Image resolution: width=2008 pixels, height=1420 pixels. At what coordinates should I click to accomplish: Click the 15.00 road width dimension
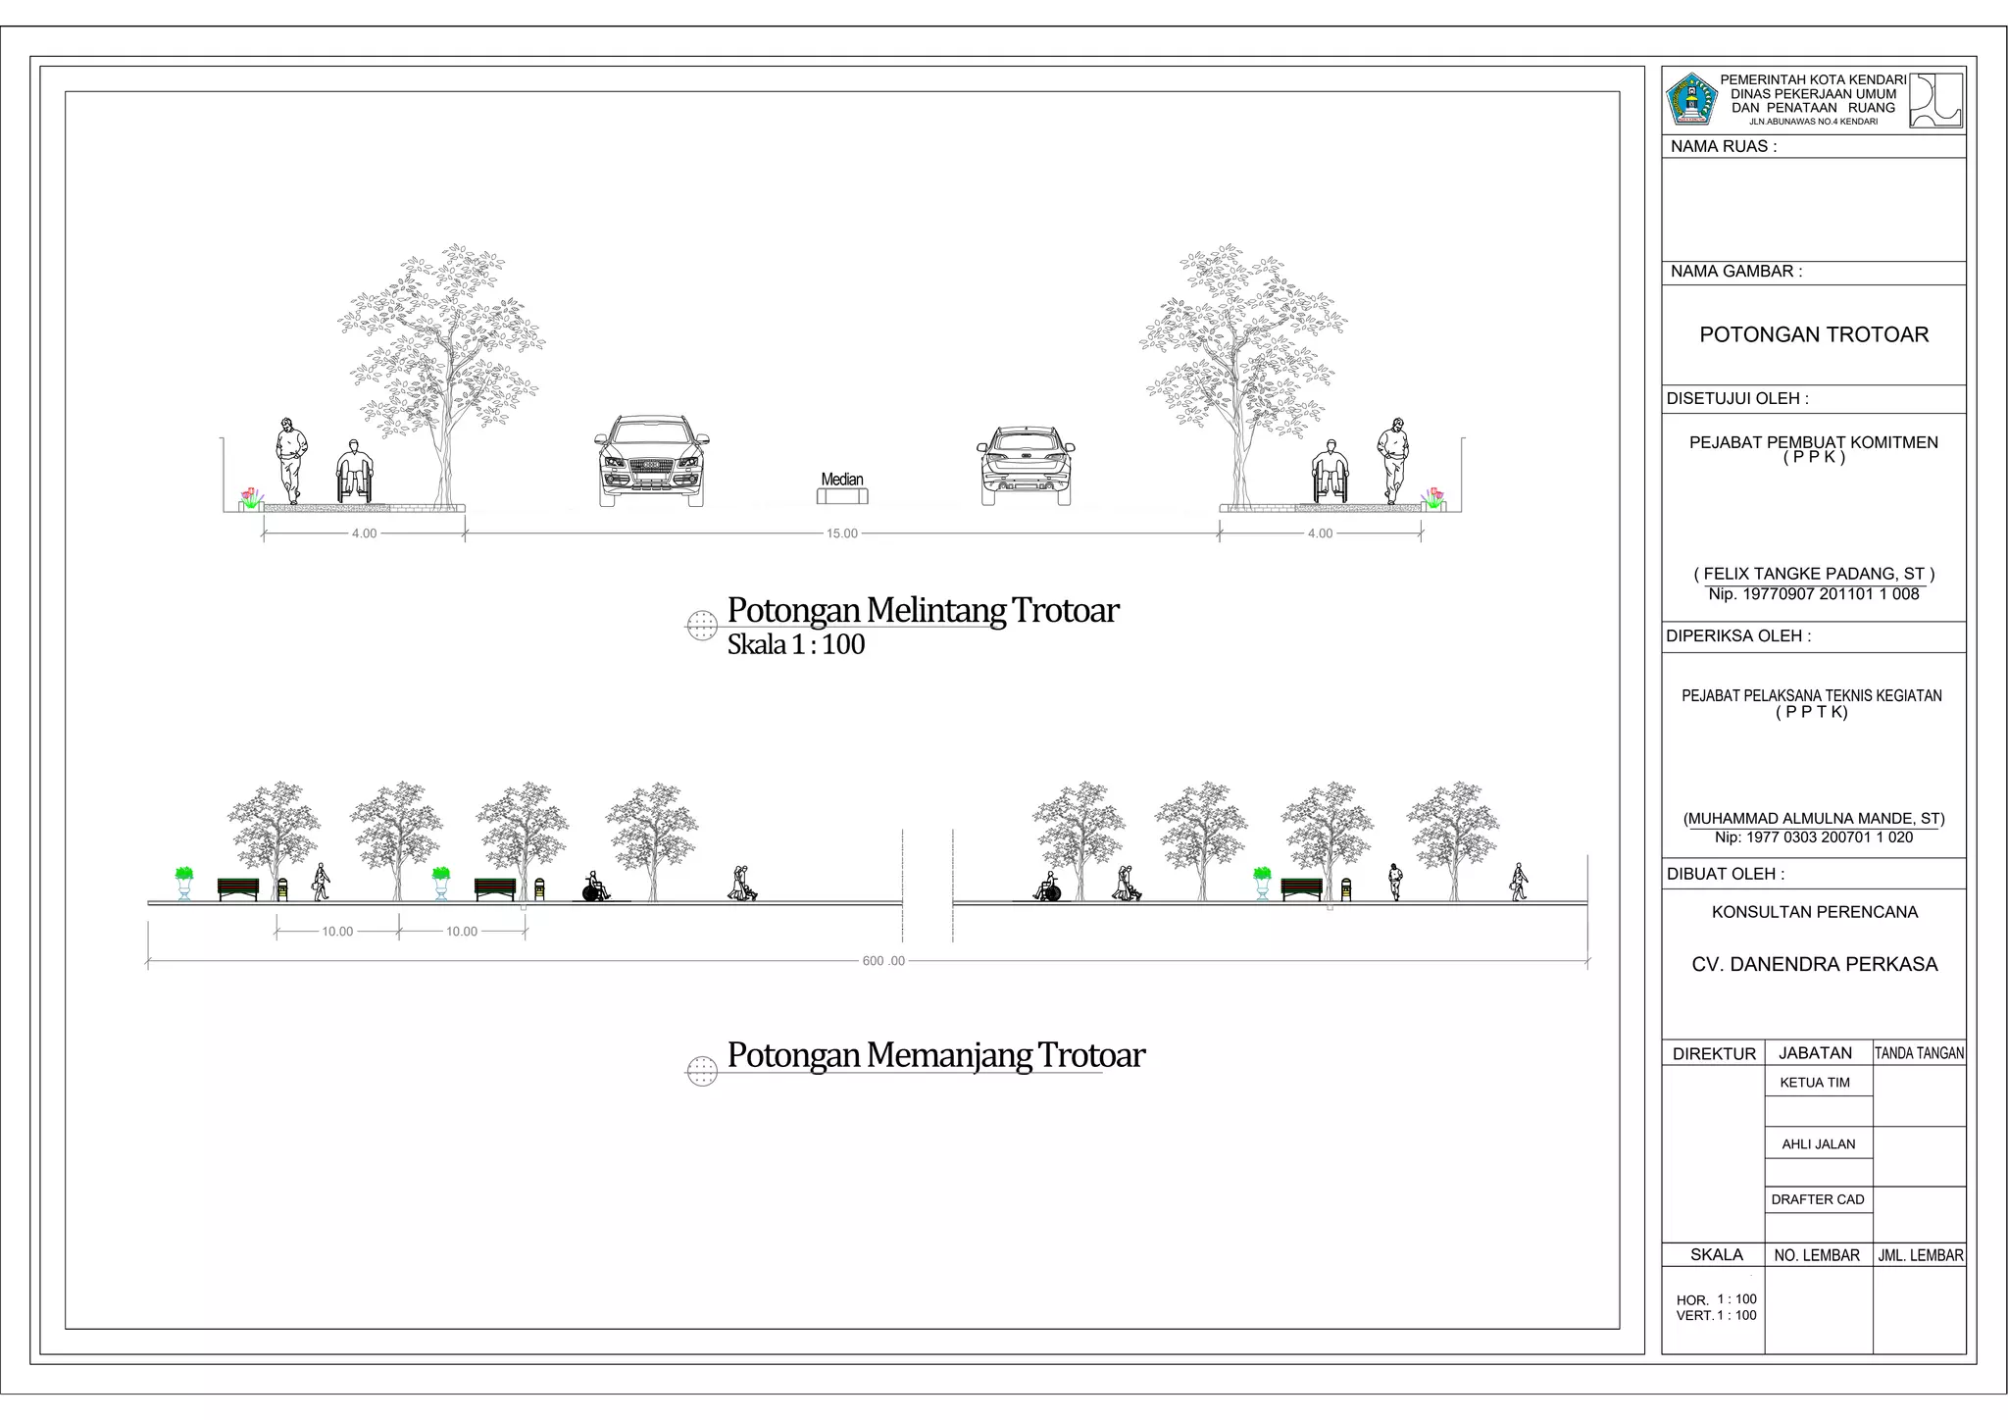tap(842, 533)
